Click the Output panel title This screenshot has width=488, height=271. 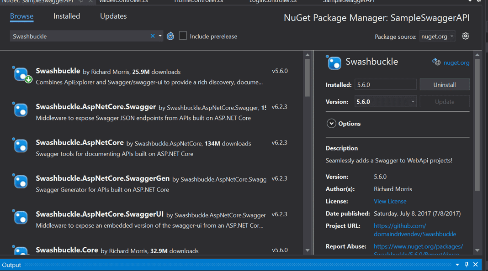click(x=11, y=265)
